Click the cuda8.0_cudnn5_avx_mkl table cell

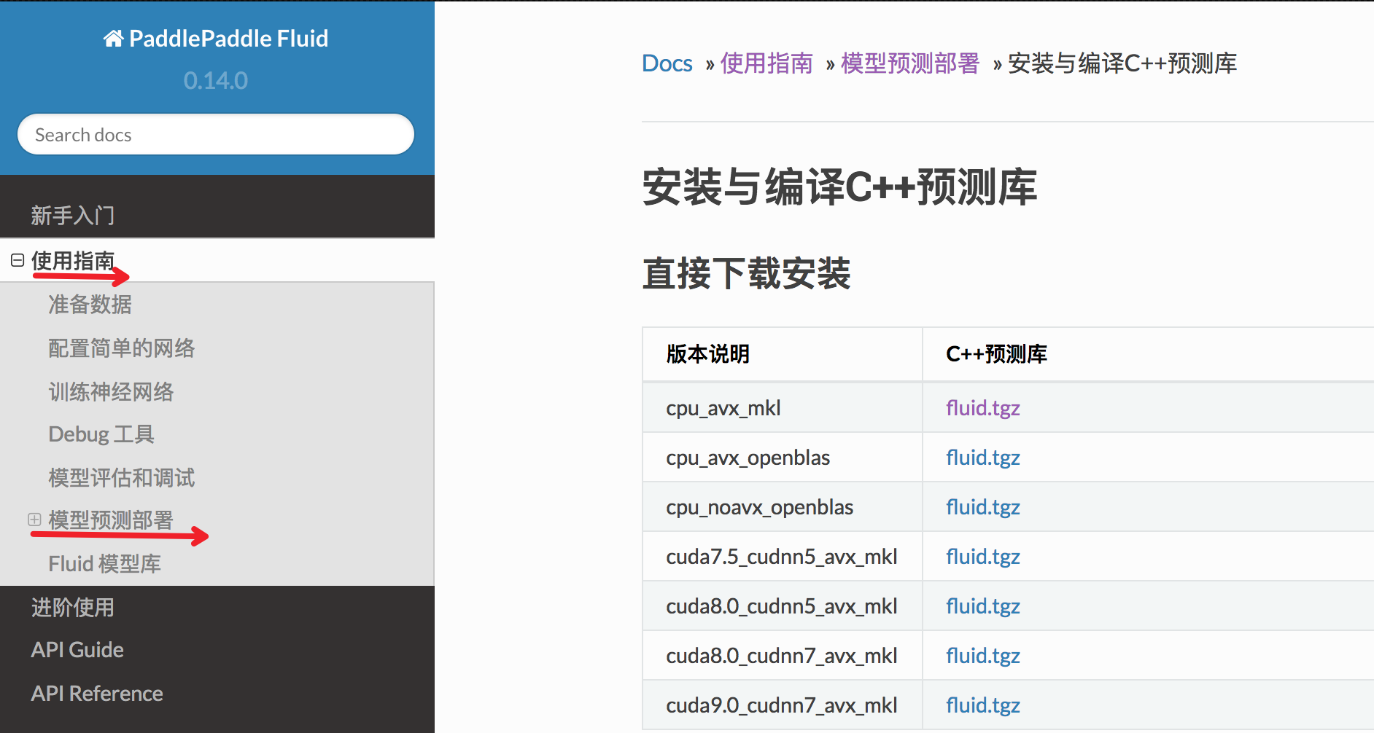tap(783, 606)
